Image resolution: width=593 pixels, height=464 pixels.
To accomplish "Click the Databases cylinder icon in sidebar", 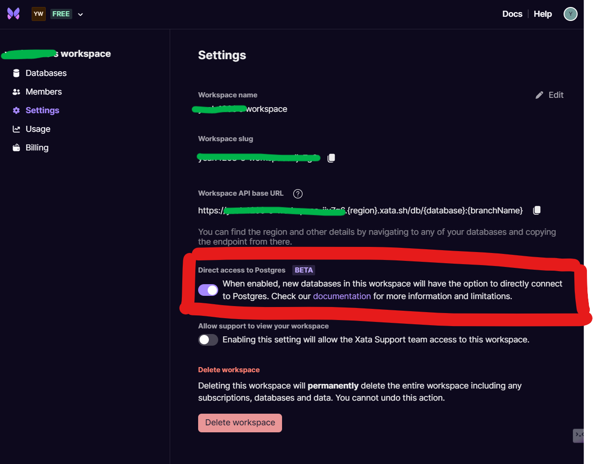I will click(x=16, y=73).
